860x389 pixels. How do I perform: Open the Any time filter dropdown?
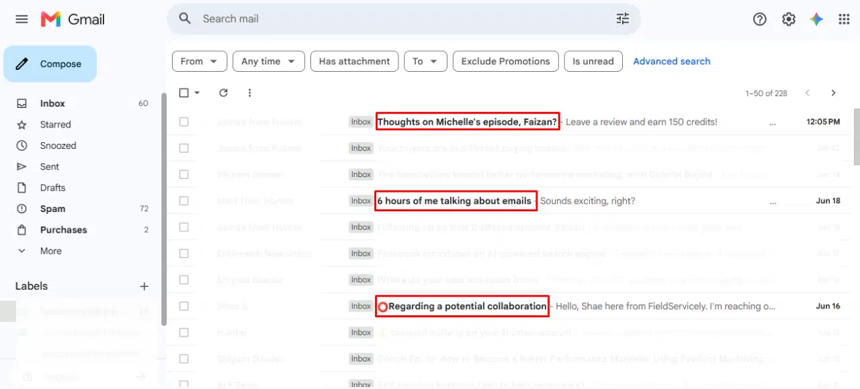[269, 61]
